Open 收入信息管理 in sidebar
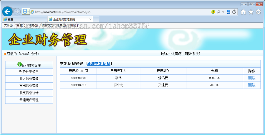This screenshot has width=265, height=135. coord(29,79)
